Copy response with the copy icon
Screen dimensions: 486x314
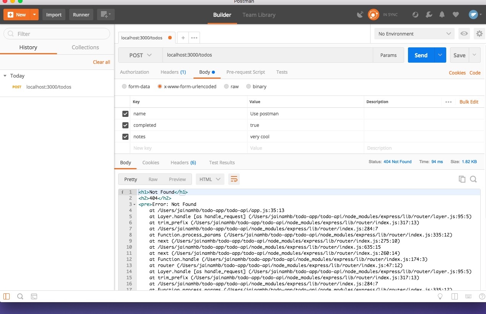coord(462,179)
